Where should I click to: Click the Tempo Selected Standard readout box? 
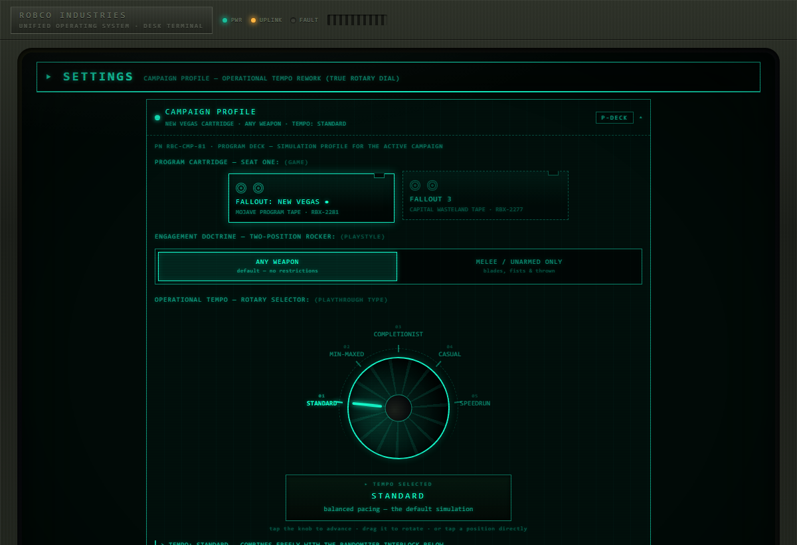(x=398, y=498)
